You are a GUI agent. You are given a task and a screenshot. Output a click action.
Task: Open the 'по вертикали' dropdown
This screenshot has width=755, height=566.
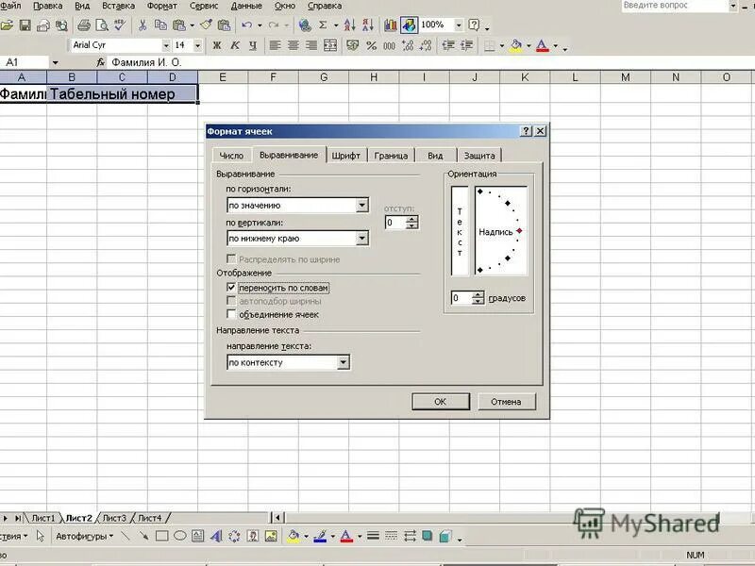pyautogui.click(x=362, y=239)
